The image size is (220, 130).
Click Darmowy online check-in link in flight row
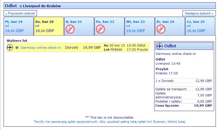pyautogui.click(x=41, y=48)
